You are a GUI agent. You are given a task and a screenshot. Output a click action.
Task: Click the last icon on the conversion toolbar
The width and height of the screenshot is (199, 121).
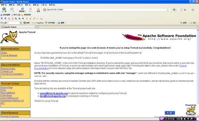point(41,19)
